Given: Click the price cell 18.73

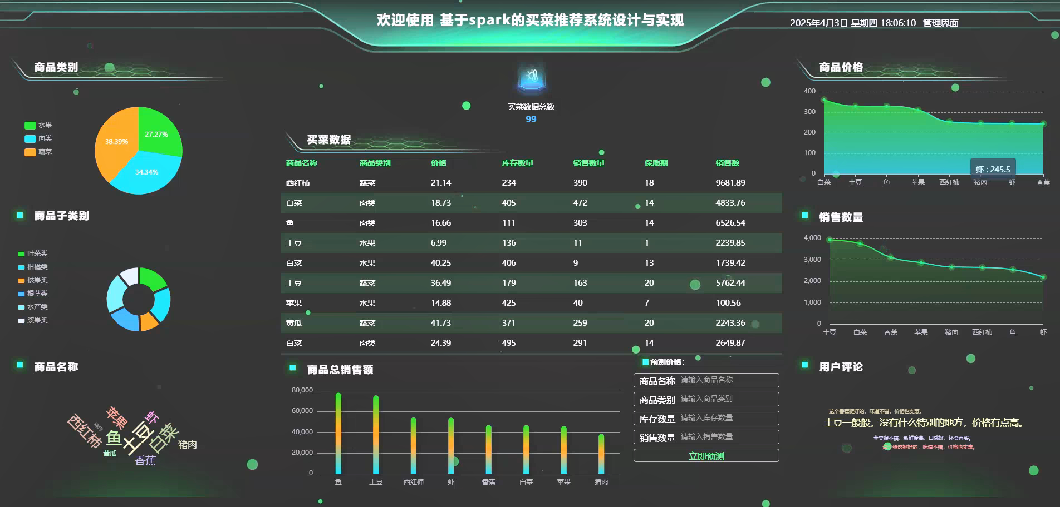Looking at the screenshot, I should pyautogui.click(x=440, y=203).
